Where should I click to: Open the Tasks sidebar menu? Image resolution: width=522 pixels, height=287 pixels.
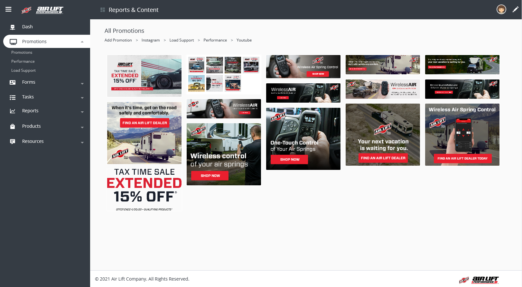28,97
